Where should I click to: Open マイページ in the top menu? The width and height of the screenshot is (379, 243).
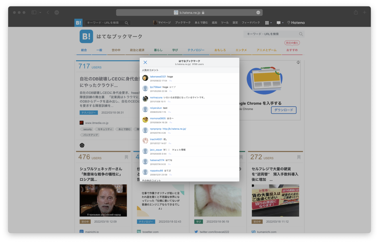pyautogui.click(x=162, y=23)
